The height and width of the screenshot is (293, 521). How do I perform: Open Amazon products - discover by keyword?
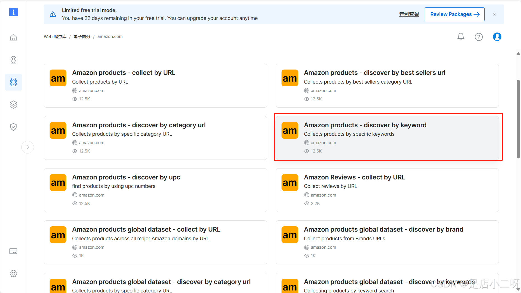[x=365, y=125]
